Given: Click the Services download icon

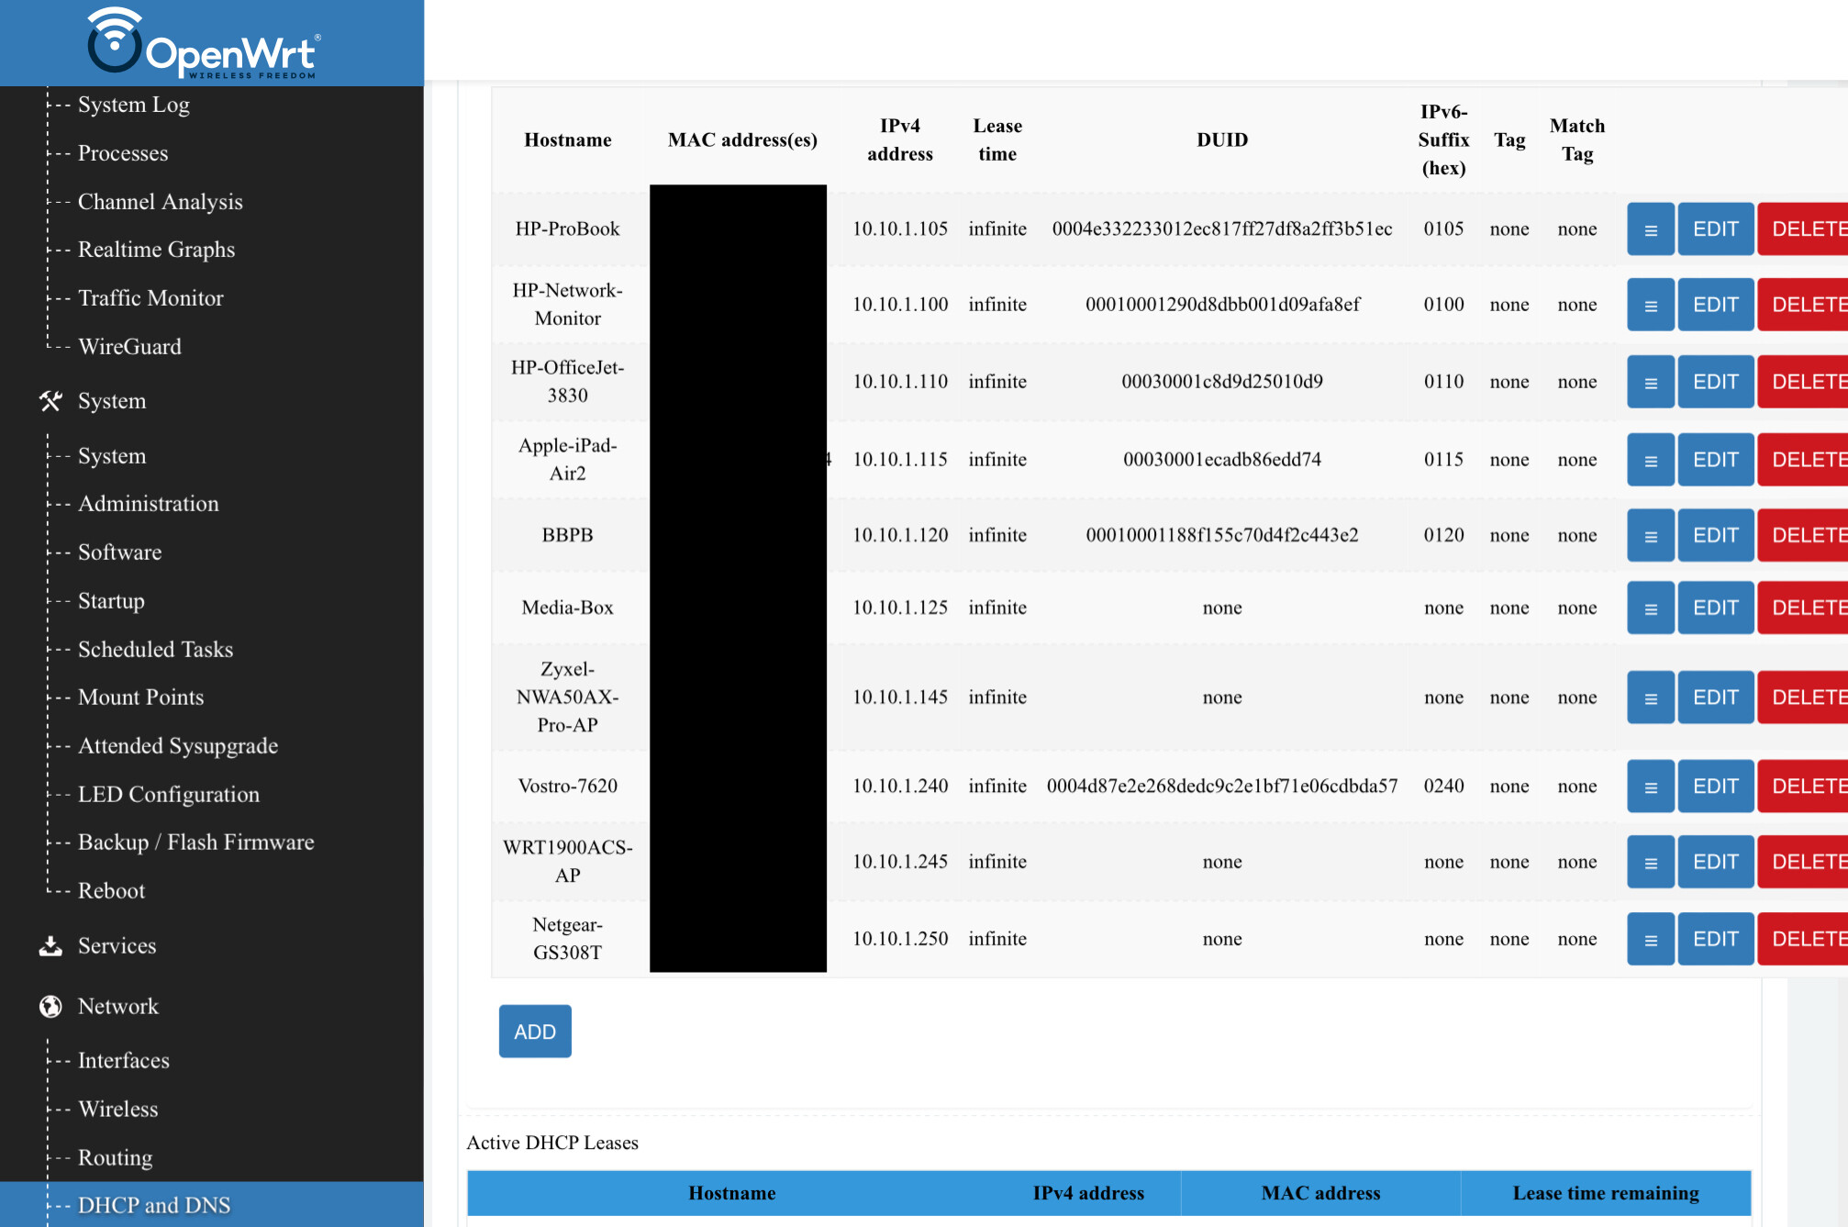Looking at the screenshot, I should [x=50, y=946].
